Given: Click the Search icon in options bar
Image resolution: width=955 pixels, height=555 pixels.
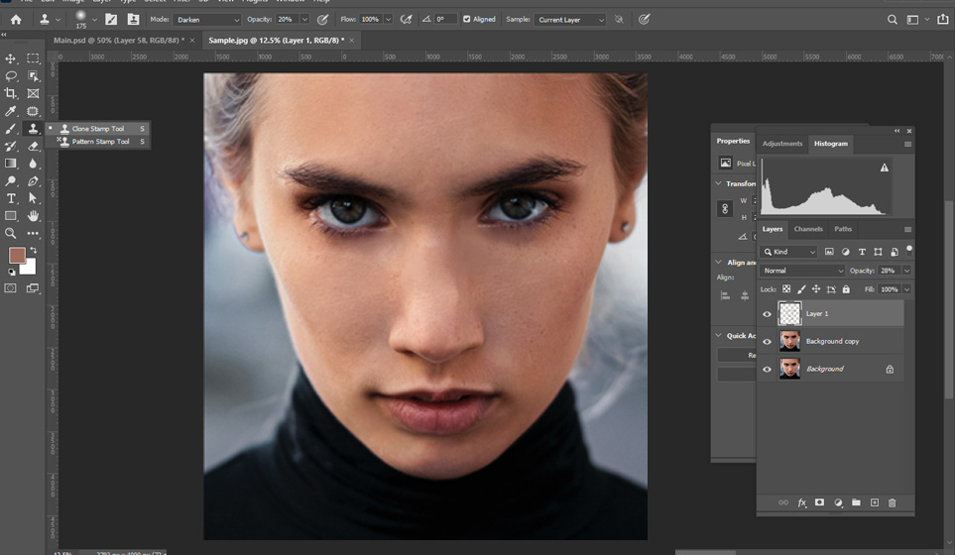Looking at the screenshot, I should click(x=893, y=20).
